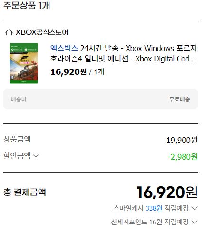Expand the 할인금액 chevron
This screenshot has width=206, height=233.
tap(36, 156)
